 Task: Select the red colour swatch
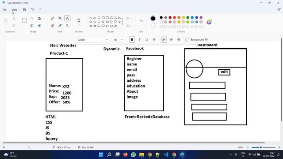click(x=175, y=18)
